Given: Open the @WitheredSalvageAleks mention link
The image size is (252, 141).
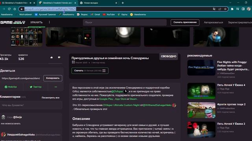Looking at the screenshot, I should coord(157,105).
